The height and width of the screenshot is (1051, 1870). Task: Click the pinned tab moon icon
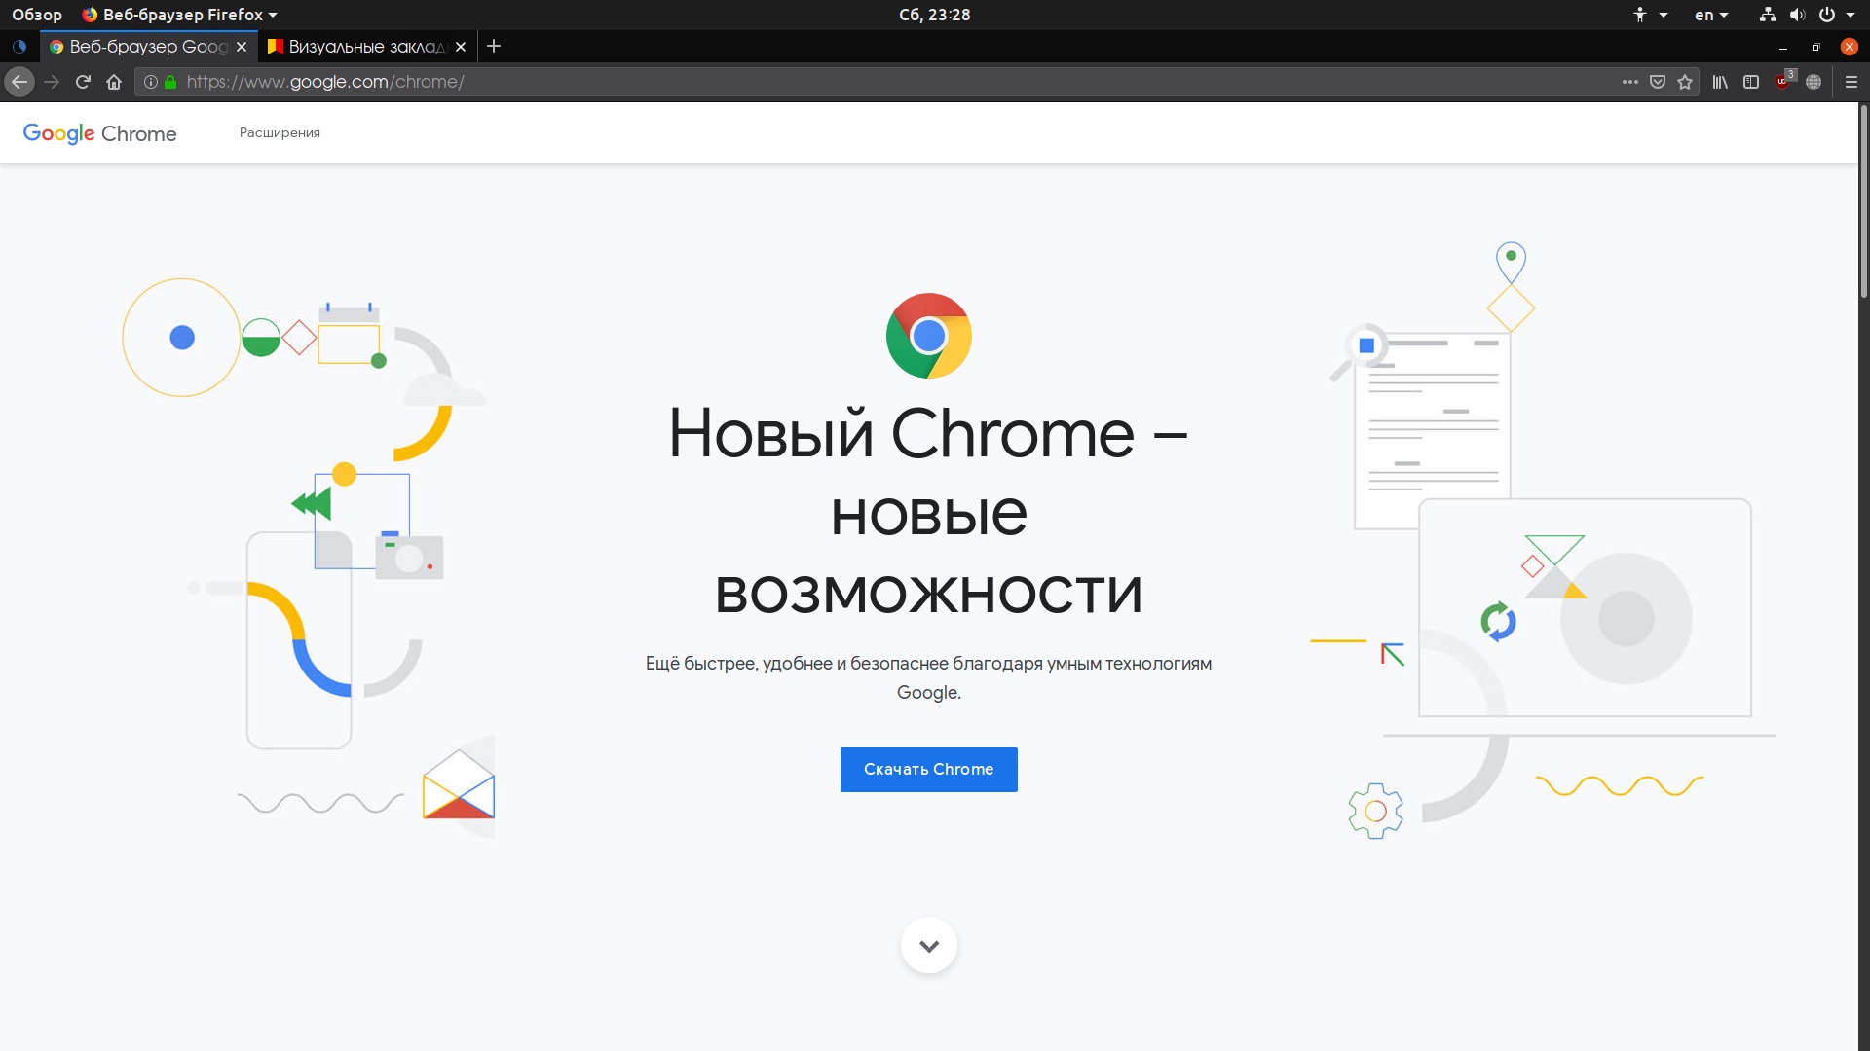tap(19, 47)
